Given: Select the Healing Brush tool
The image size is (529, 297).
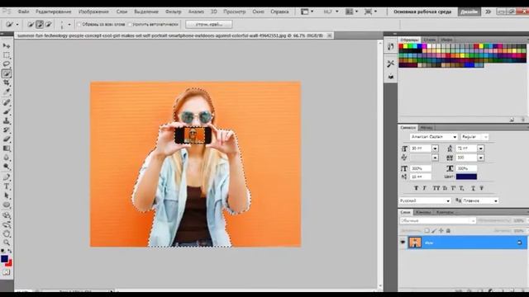Looking at the screenshot, I should (7, 102).
